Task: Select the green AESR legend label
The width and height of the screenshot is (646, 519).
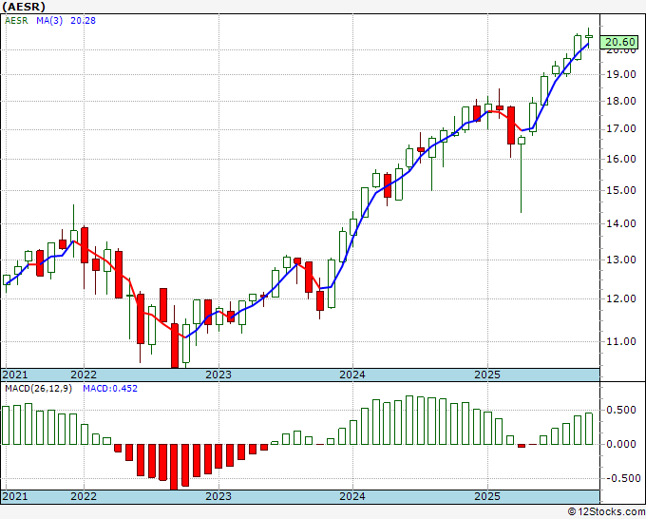Action: point(16,20)
